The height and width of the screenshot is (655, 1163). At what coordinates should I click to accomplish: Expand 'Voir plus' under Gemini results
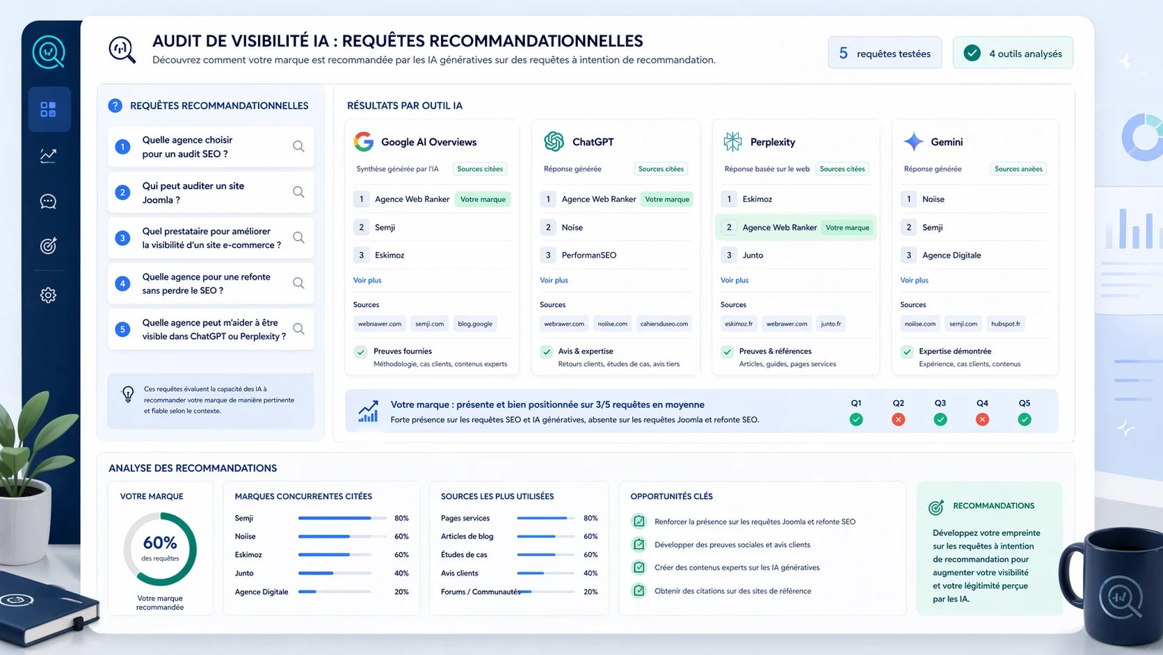click(914, 280)
